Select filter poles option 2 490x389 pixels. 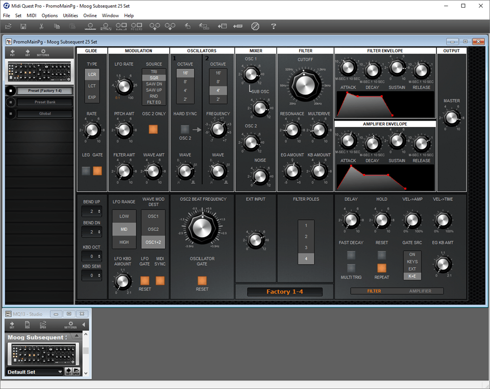tap(306, 237)
